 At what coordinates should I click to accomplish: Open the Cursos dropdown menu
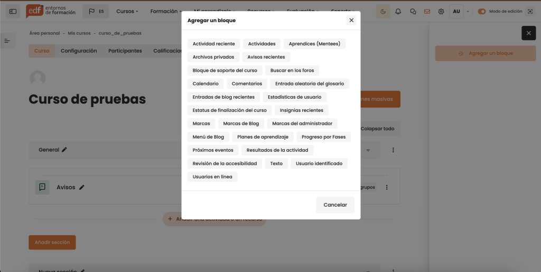127,12
